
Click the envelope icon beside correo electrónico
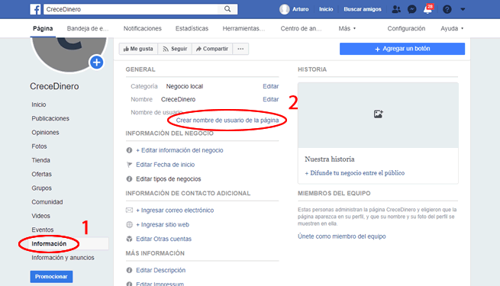coord(129,210)
